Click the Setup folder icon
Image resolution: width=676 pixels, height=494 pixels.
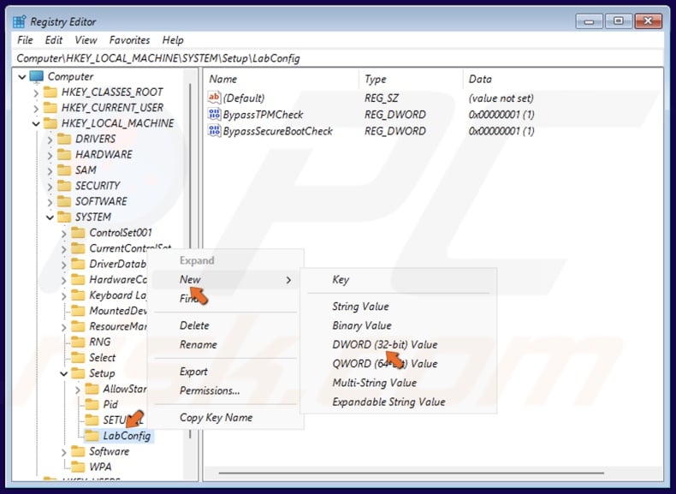(78, 372)
